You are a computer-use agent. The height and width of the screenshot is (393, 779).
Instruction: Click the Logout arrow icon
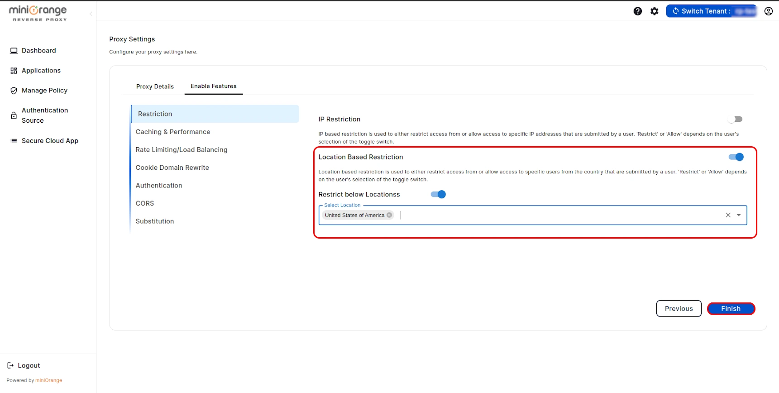[x=10, y=365]
